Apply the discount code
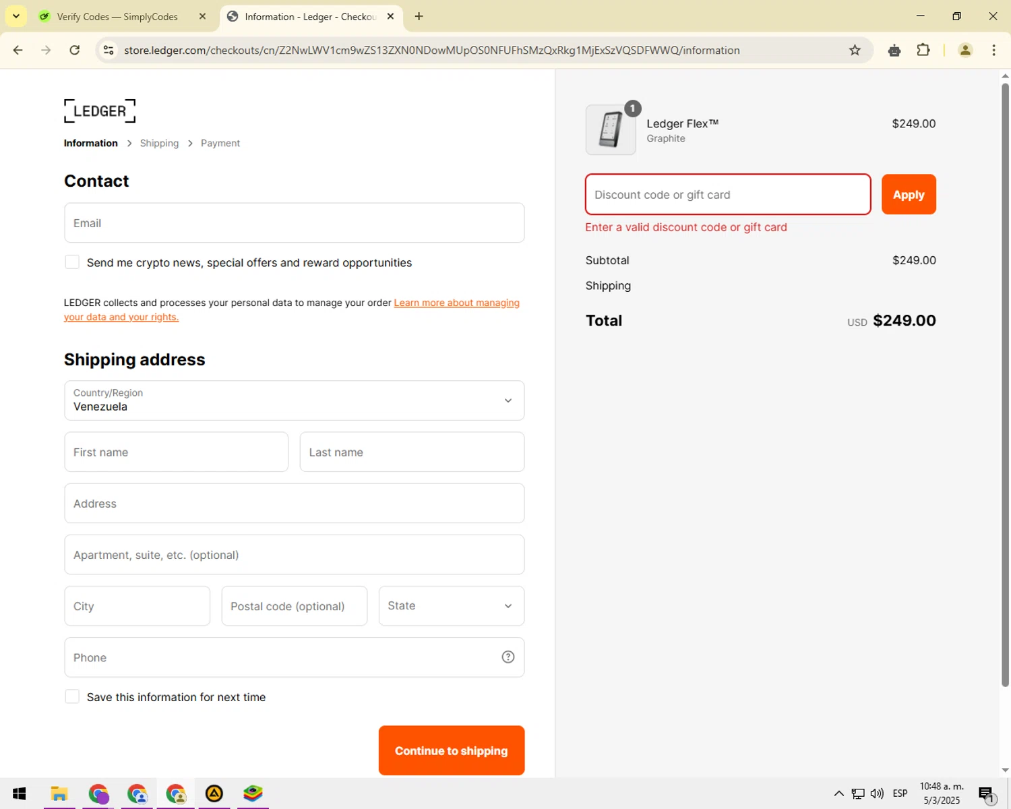1011x809 pixels. pyautogui.click(x=909, y=194)
